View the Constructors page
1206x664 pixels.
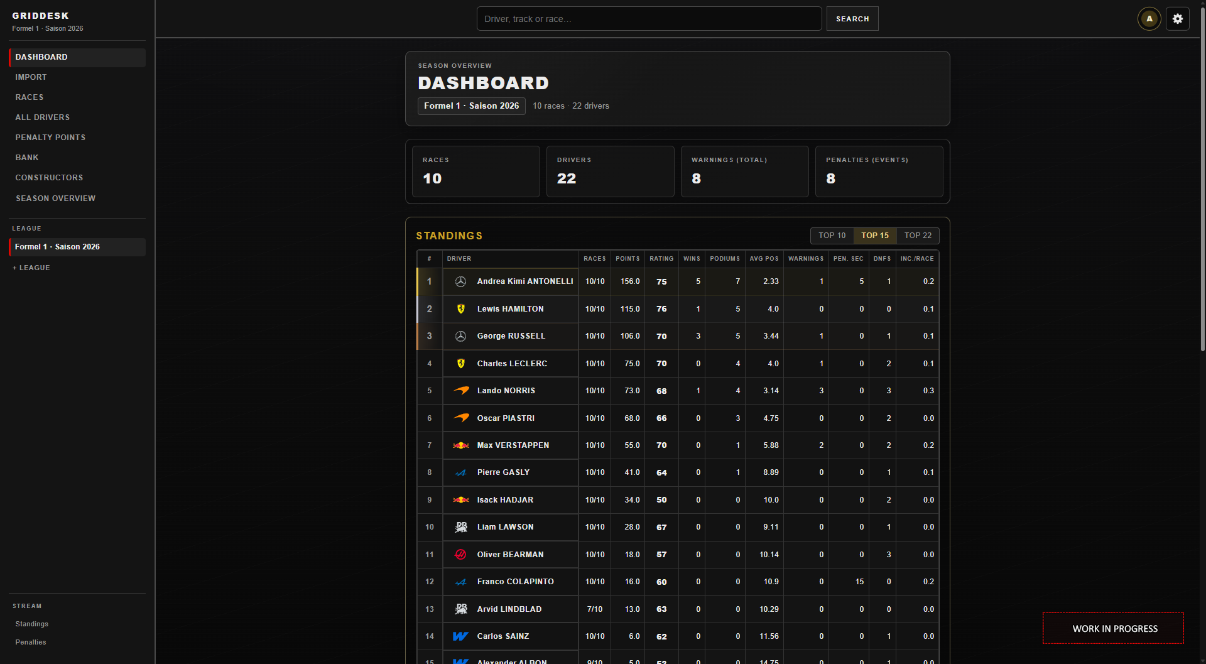pos(77,178)
